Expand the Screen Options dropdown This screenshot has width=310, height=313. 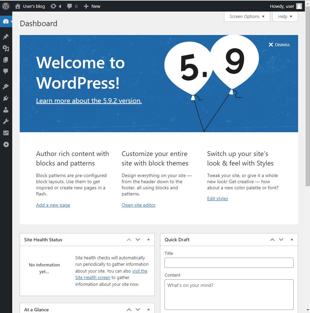(247, 17)
